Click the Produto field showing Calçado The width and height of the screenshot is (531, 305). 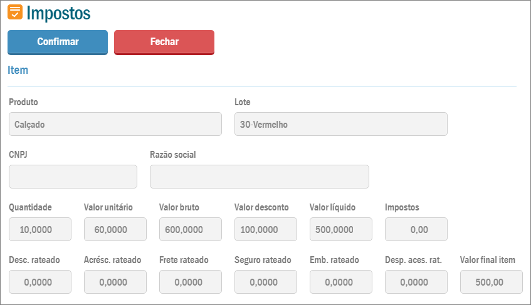(115, 124)
